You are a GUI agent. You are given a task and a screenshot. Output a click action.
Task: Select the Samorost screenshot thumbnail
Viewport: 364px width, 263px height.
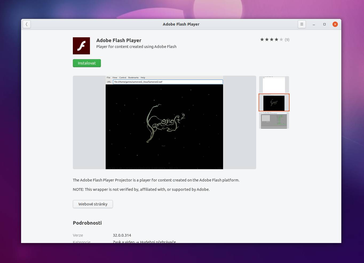click(x=274, y=102)
